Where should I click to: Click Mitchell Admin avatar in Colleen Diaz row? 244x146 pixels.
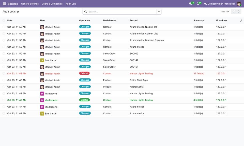(42, 34)
